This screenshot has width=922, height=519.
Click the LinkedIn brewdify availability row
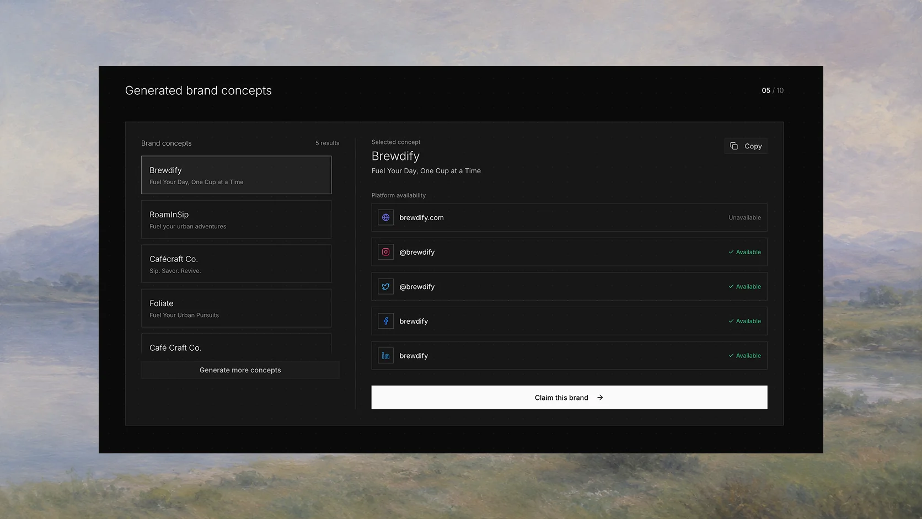pos(569,356)
